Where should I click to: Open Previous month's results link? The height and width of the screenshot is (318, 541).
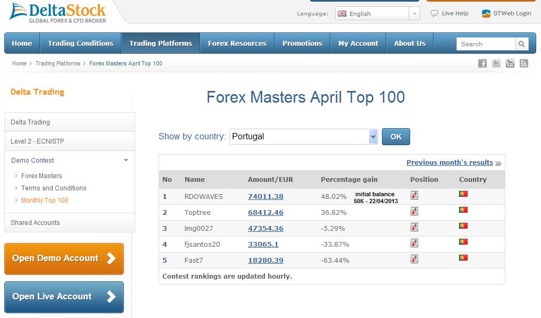[450, 162]
